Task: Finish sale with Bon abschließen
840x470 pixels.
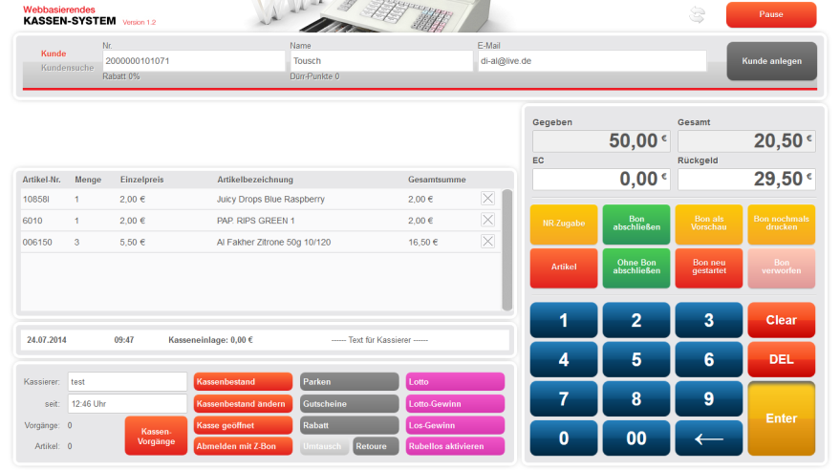Action: (x=636, y=223)
